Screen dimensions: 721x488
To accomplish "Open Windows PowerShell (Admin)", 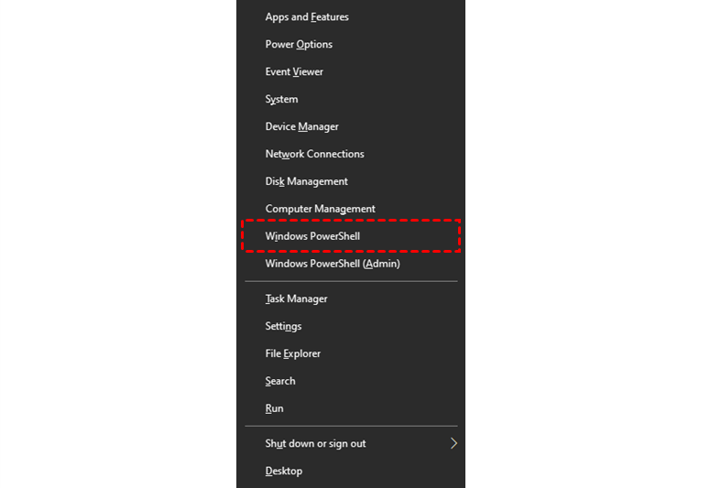I will [332, 264].
